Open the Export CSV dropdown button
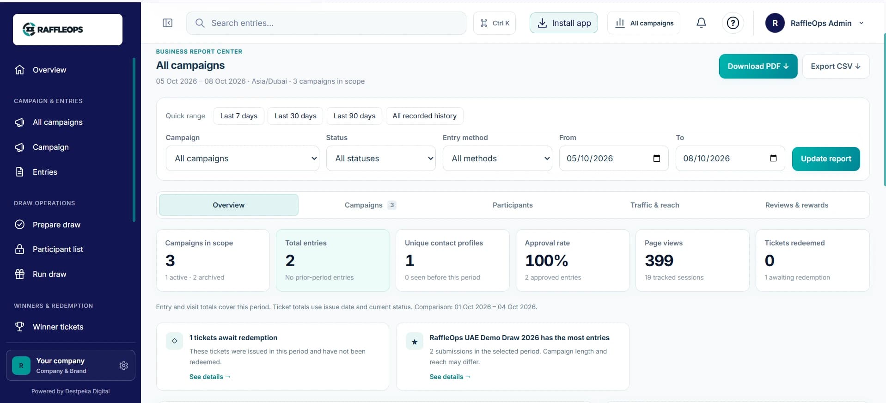The width and height of the screenshot is (886, 403). tap(836, 67)
